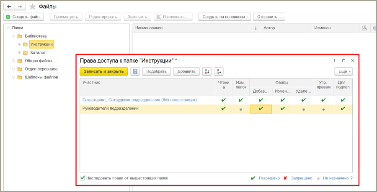Image resolution: width=377 pixels, height=192 pixels.
Task: Expand the Инструкции folder node
Action: [19, 44]
